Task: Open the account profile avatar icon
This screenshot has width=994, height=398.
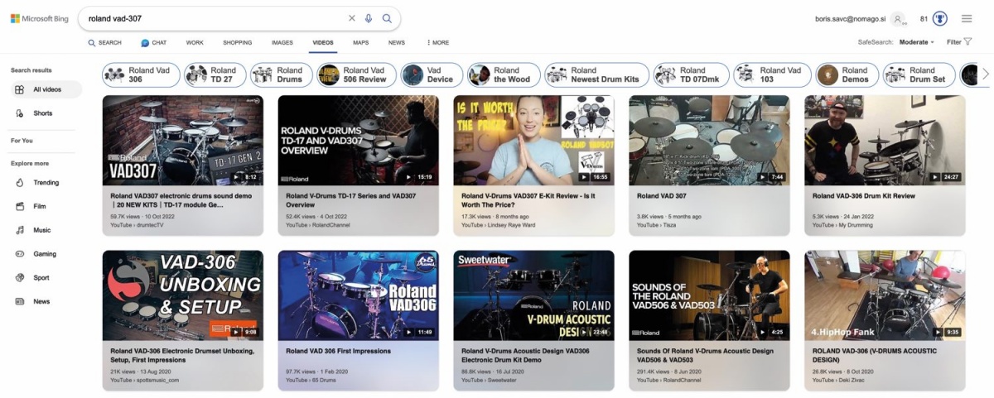Action: pos(899,18)
